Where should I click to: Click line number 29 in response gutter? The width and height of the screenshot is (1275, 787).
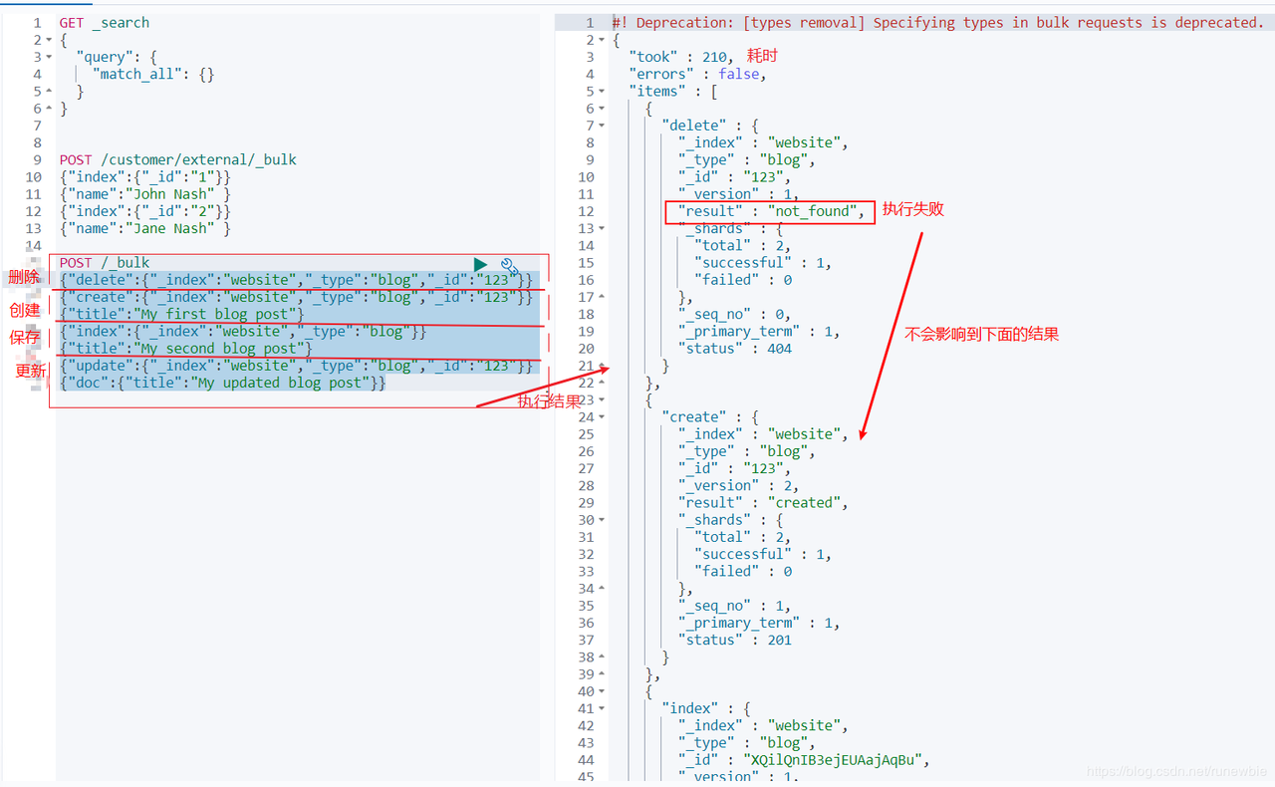586,503
